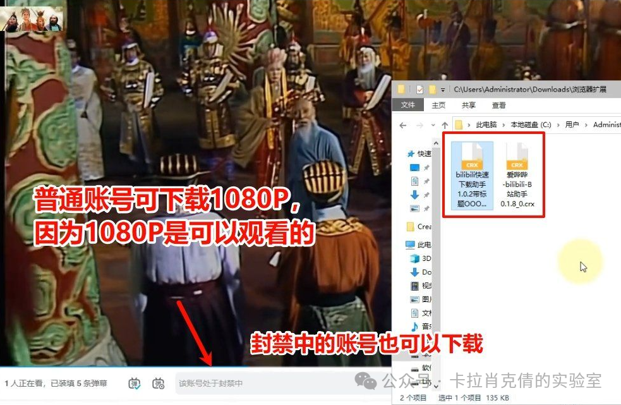Switch to the 共享 ribbon tab
The image size is (621, 405).
469,106
